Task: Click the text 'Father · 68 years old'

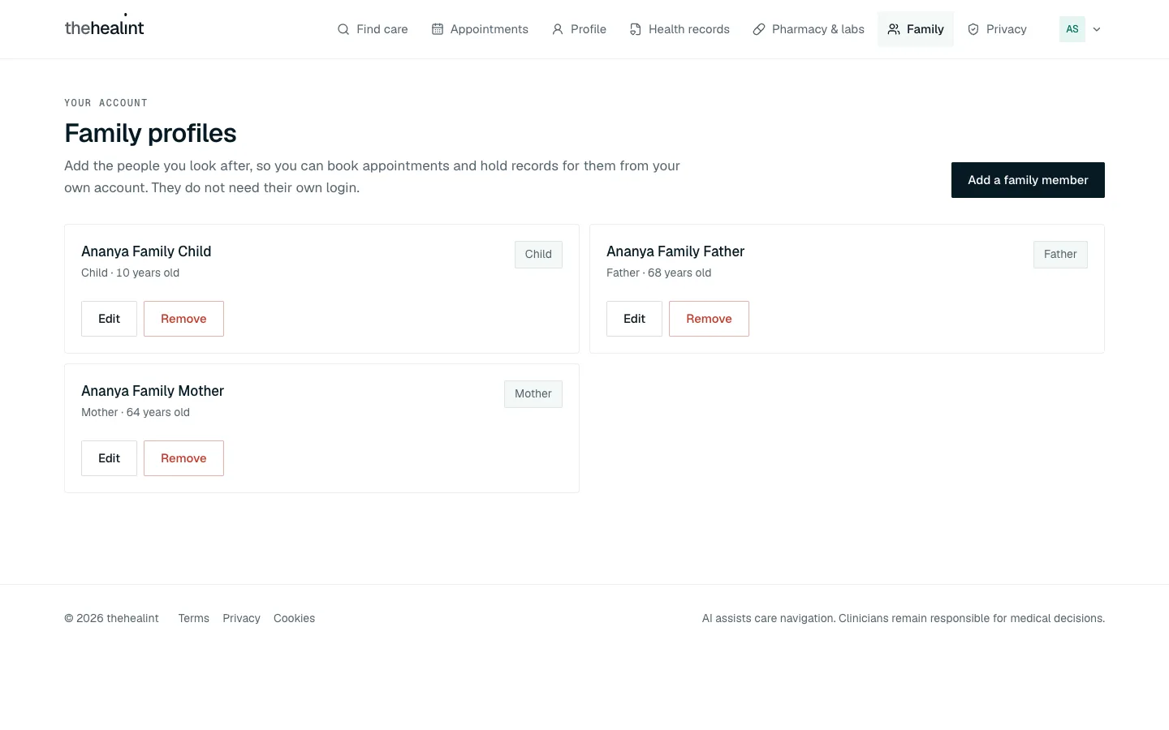Action: (x=658, y=273)
